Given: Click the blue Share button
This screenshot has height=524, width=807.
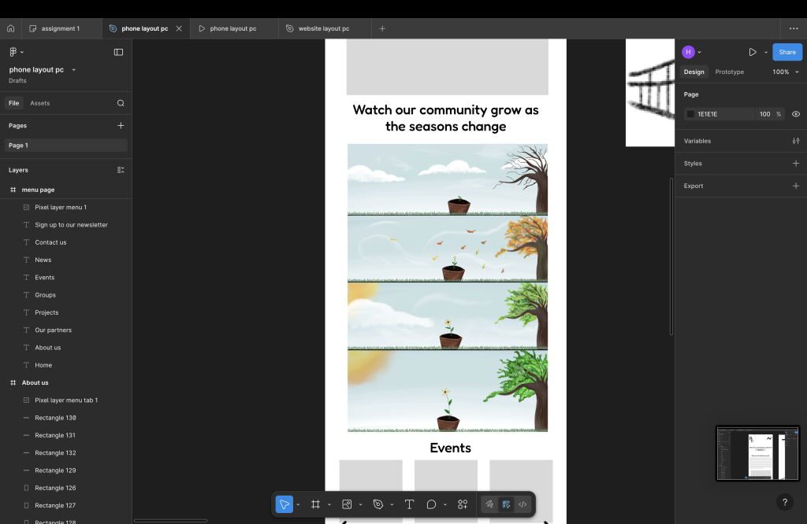Looking at the screenshot, I should pyautogui.click(x=787, y=52).
